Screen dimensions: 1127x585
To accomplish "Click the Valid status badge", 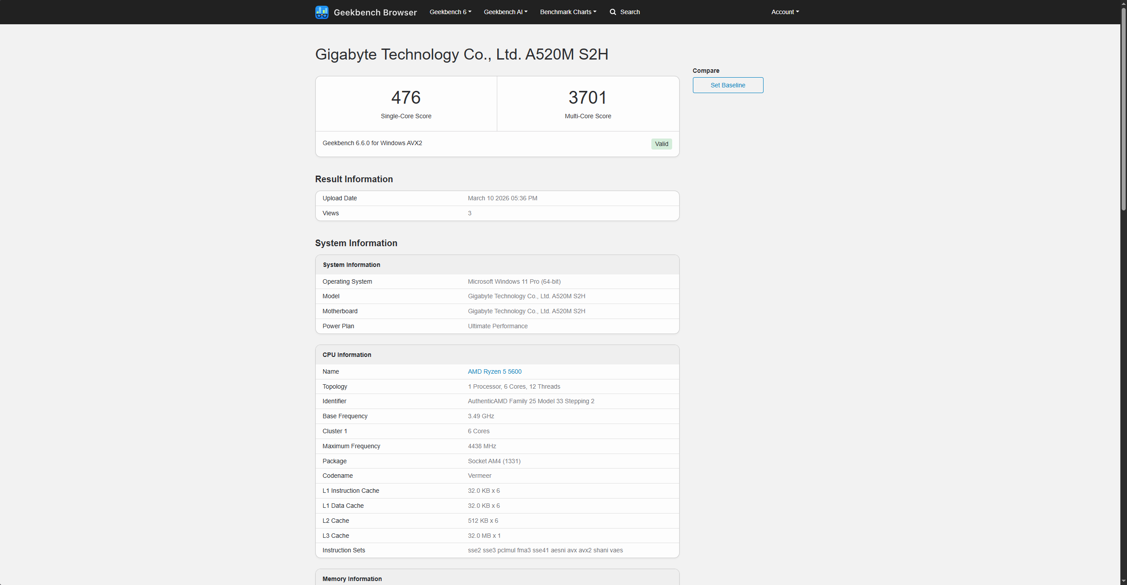I will click(x=661, y=144).
